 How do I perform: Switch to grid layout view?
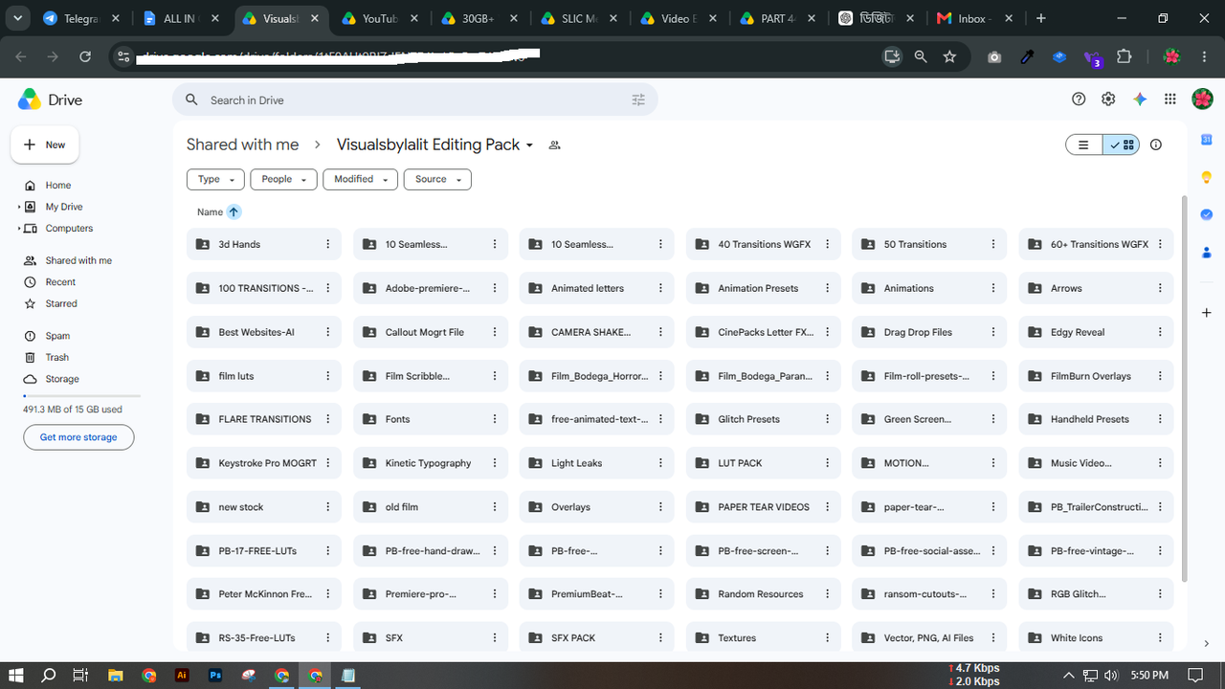1121,144
